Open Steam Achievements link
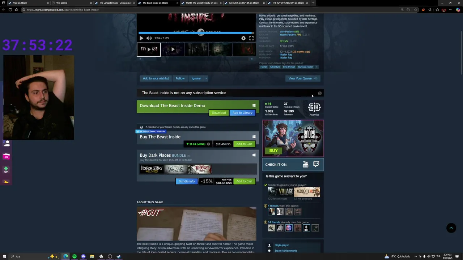Viewport: 463px width, 260px height. tap(286, 251)
